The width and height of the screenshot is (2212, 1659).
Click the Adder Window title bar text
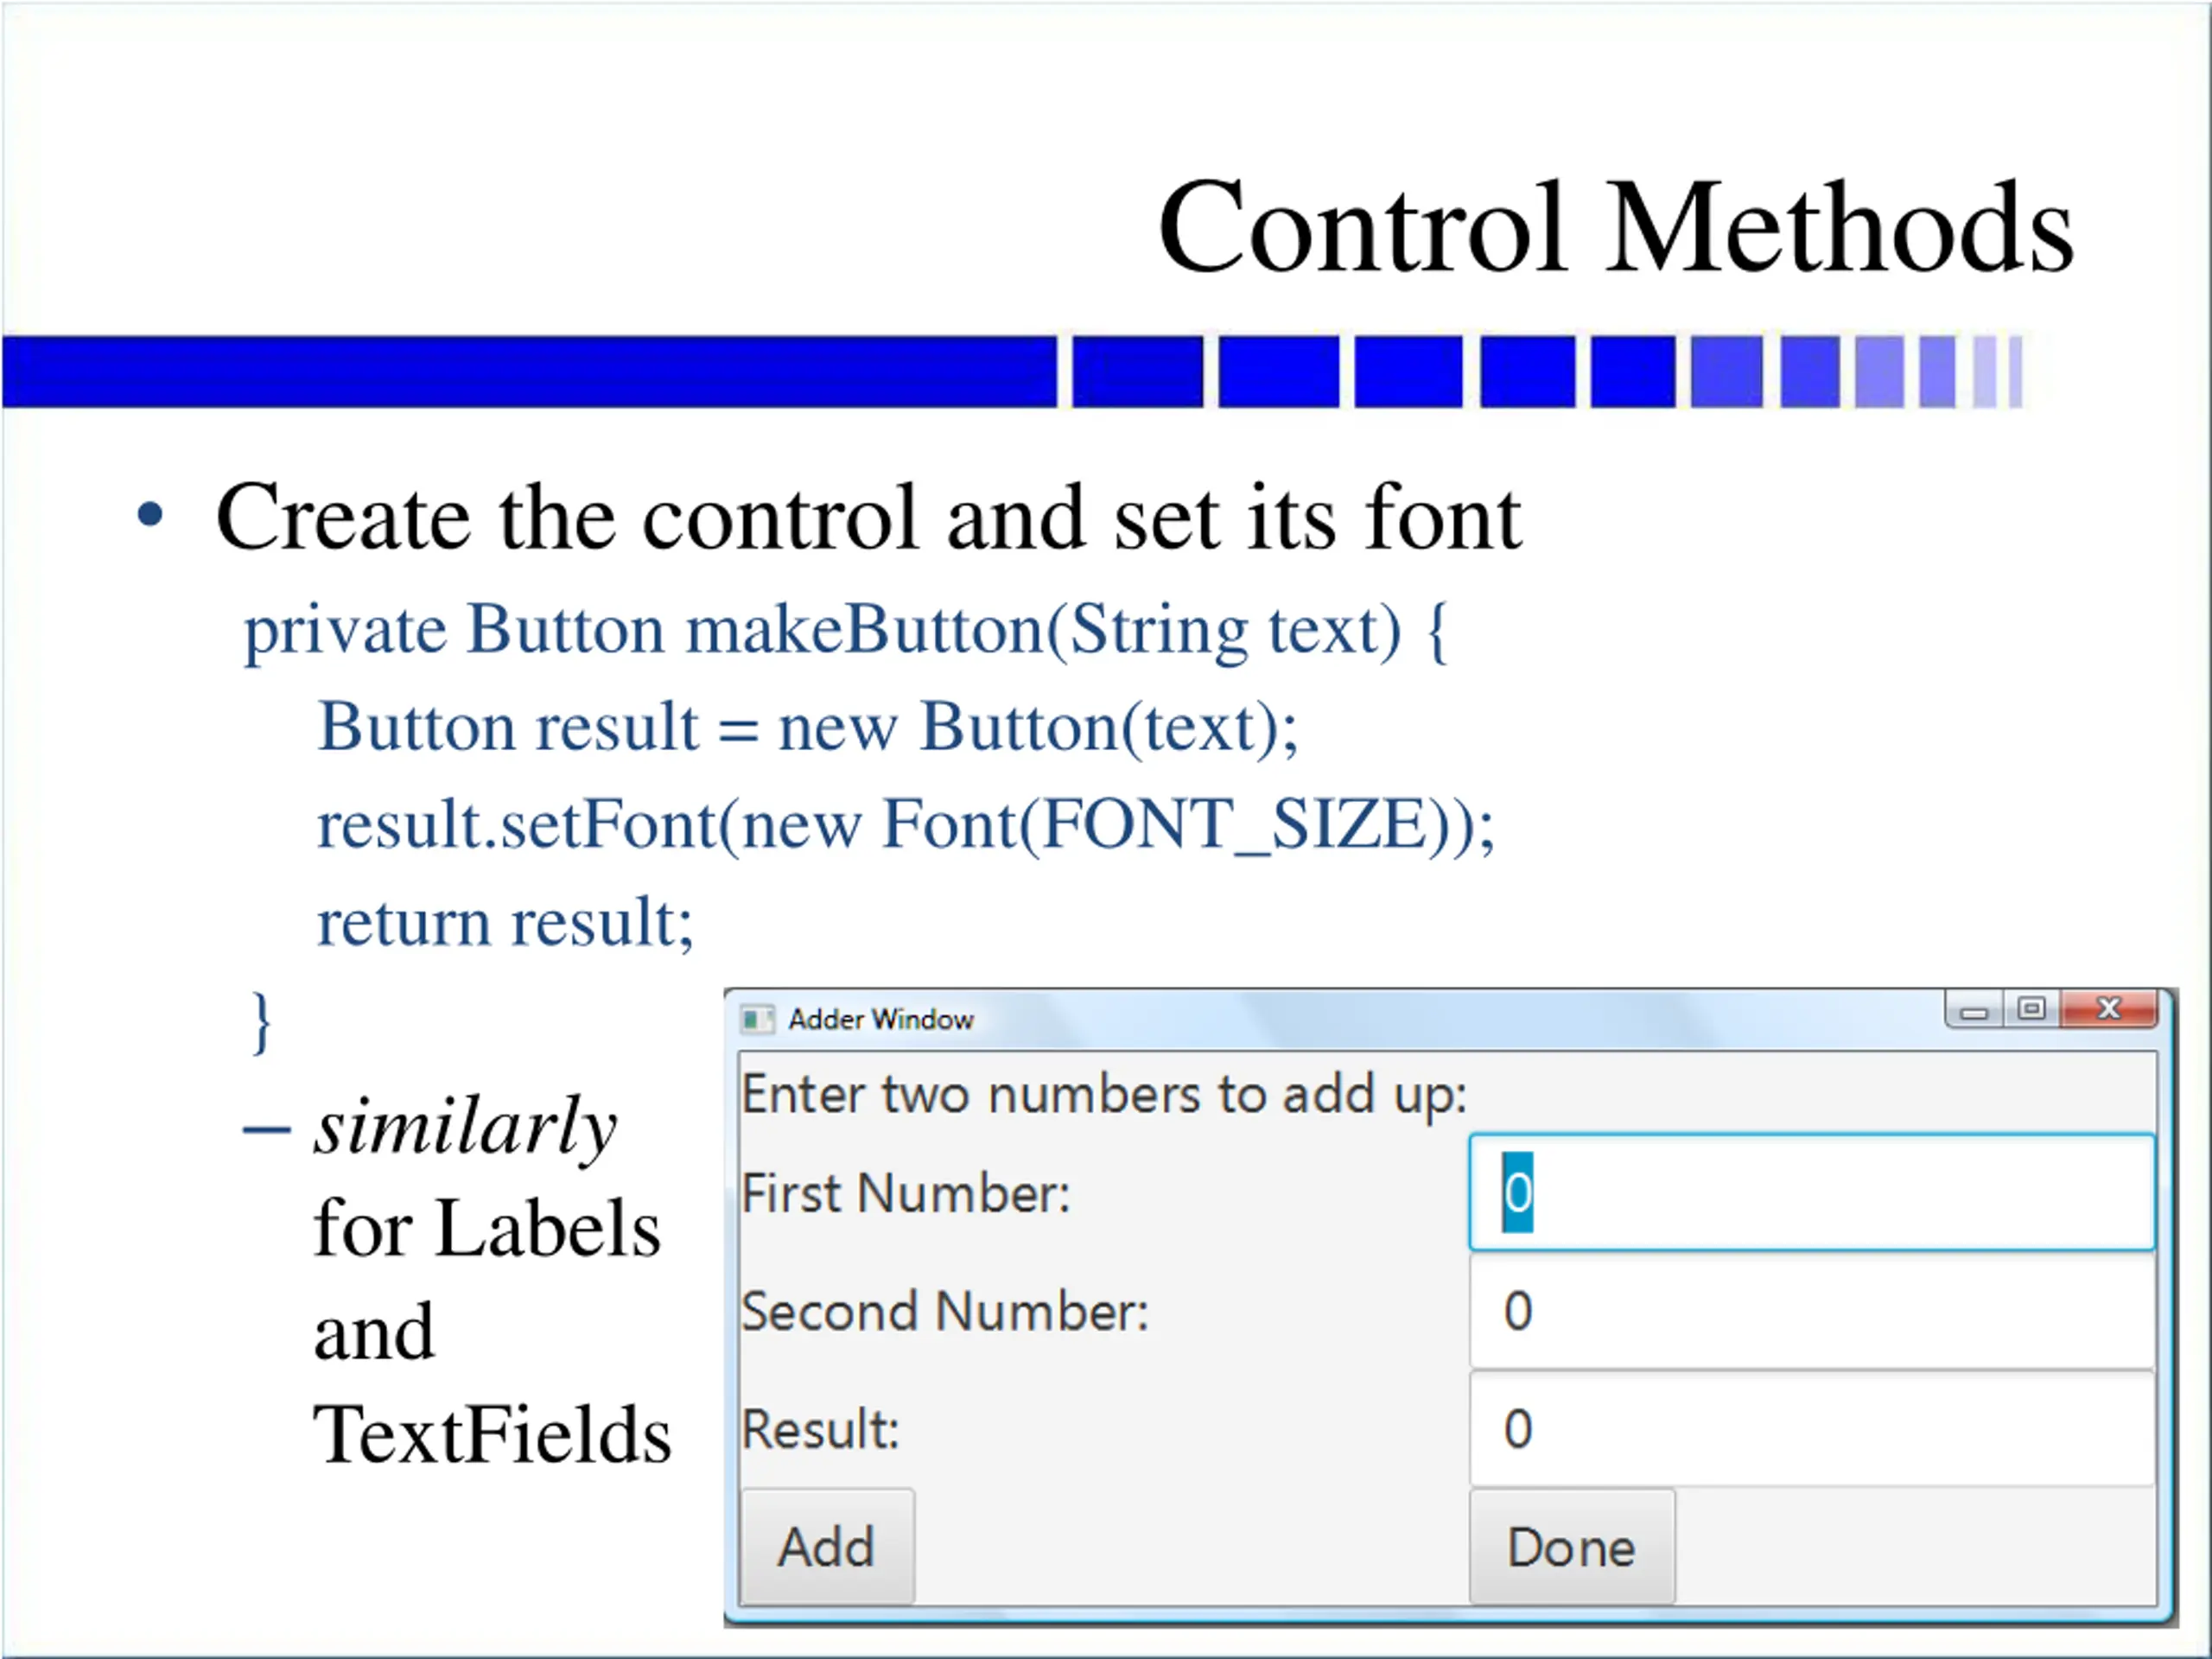[x=880, y=1019]
